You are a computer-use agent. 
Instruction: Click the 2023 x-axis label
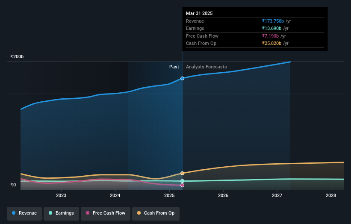(x=61, y=195)
